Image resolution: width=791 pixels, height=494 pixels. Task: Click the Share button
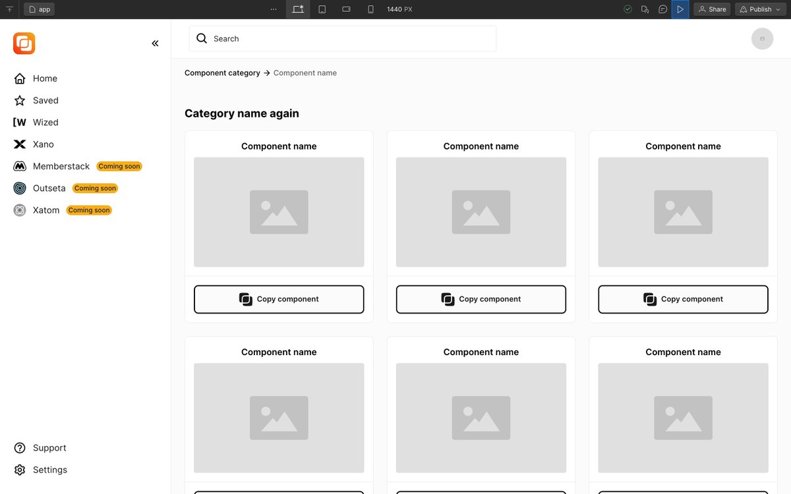pyautogui.click(x=712, y=9)
